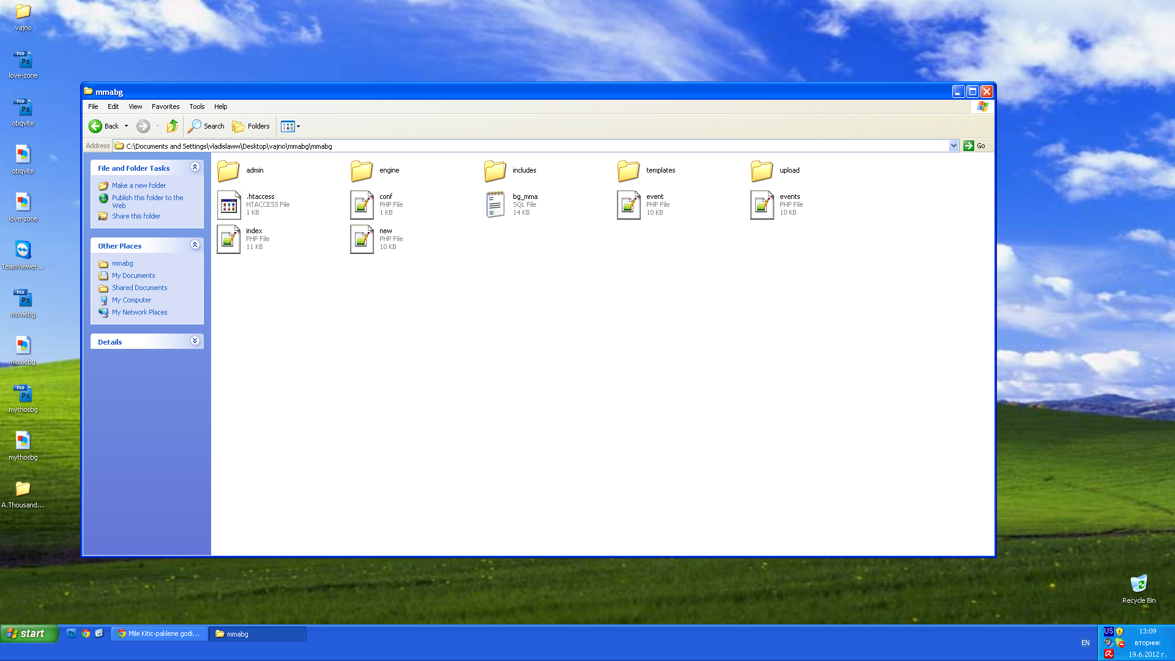Open My Computer link
The width and height of the screenshot is (1175, 661).
pyautogui.click(x=131, y=300)
